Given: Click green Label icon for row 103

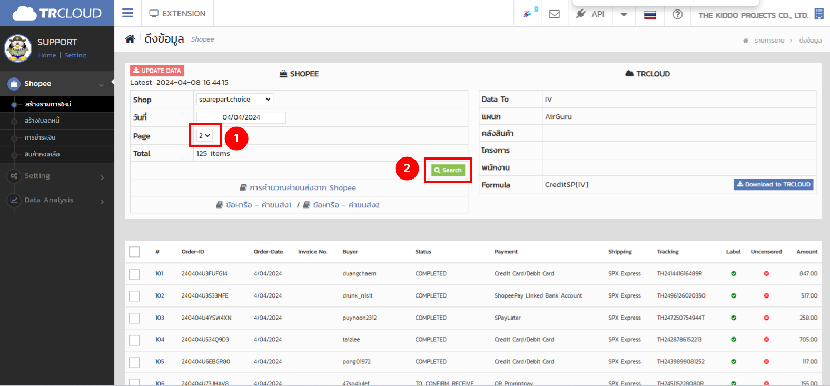Looking at the screenshot, I should [x=733, y=318].
